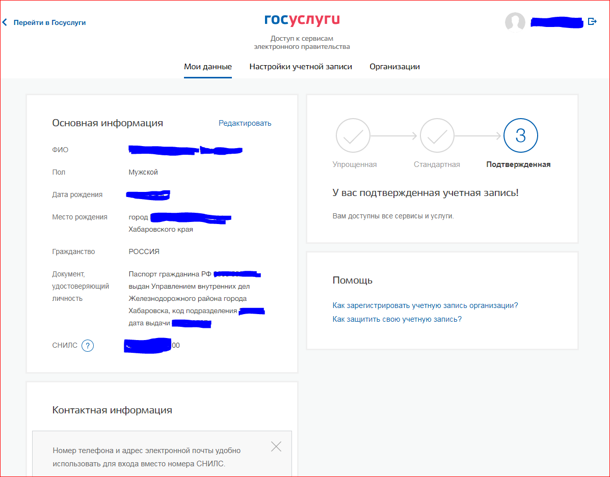This screenshot has height=477, width=610.
Task: Click the Подтвержденная status label
Action: coord(518,164)
